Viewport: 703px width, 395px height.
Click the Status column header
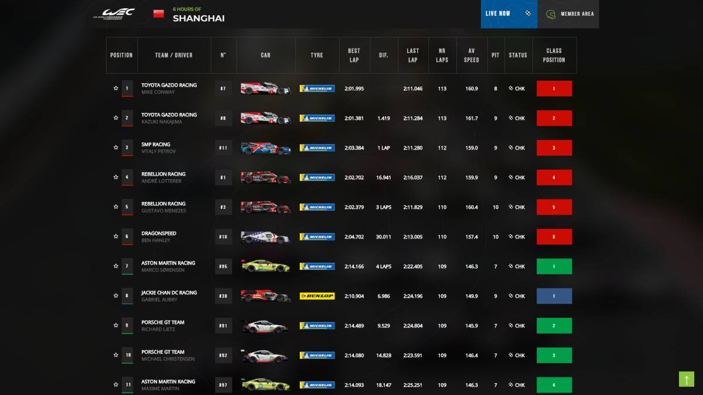tap(518, 55)
